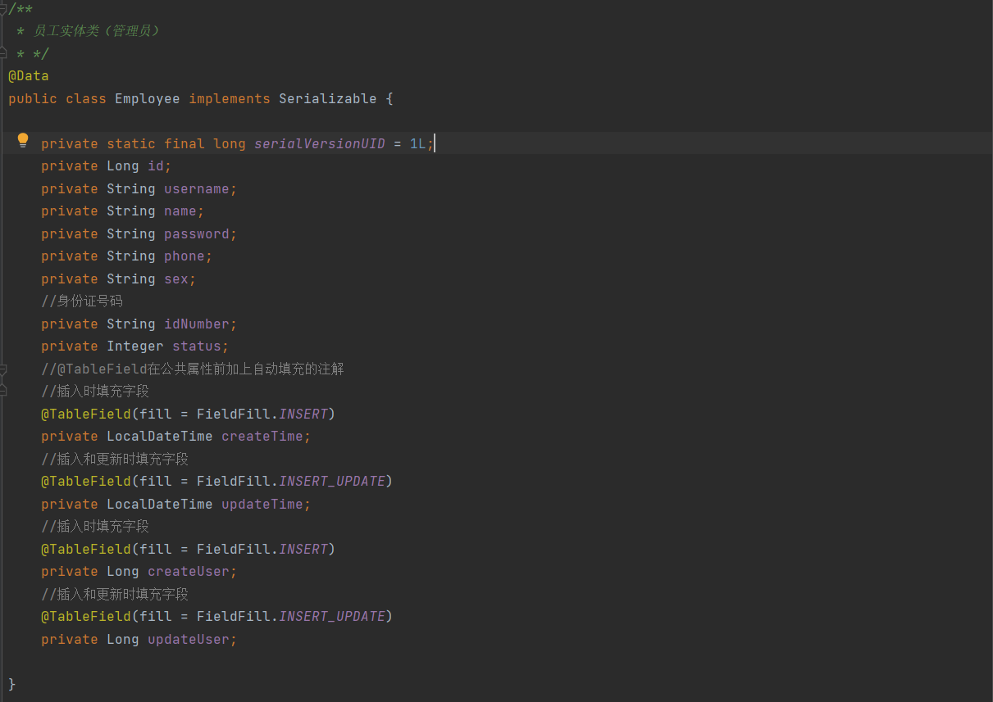Viewport: 993px width, 702px height.
Task: Click the createUser field name
Action: coord(189,572)
